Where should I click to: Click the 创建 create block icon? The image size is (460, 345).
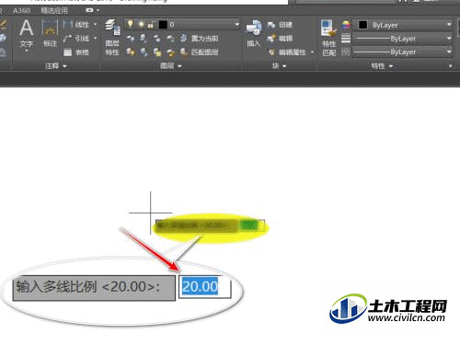tap(270, 25)
